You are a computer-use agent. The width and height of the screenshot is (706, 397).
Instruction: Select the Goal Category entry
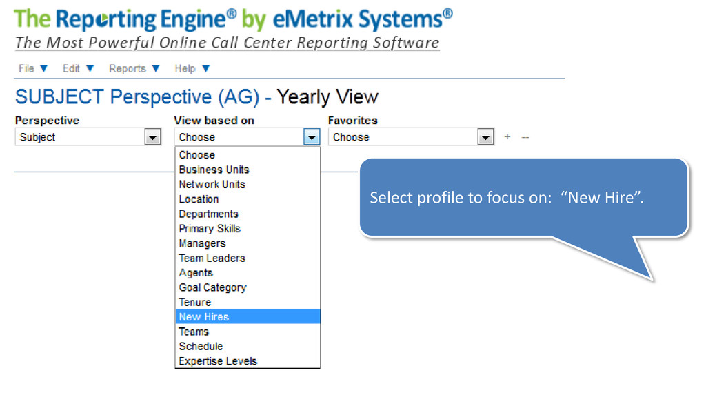[248, 287]
